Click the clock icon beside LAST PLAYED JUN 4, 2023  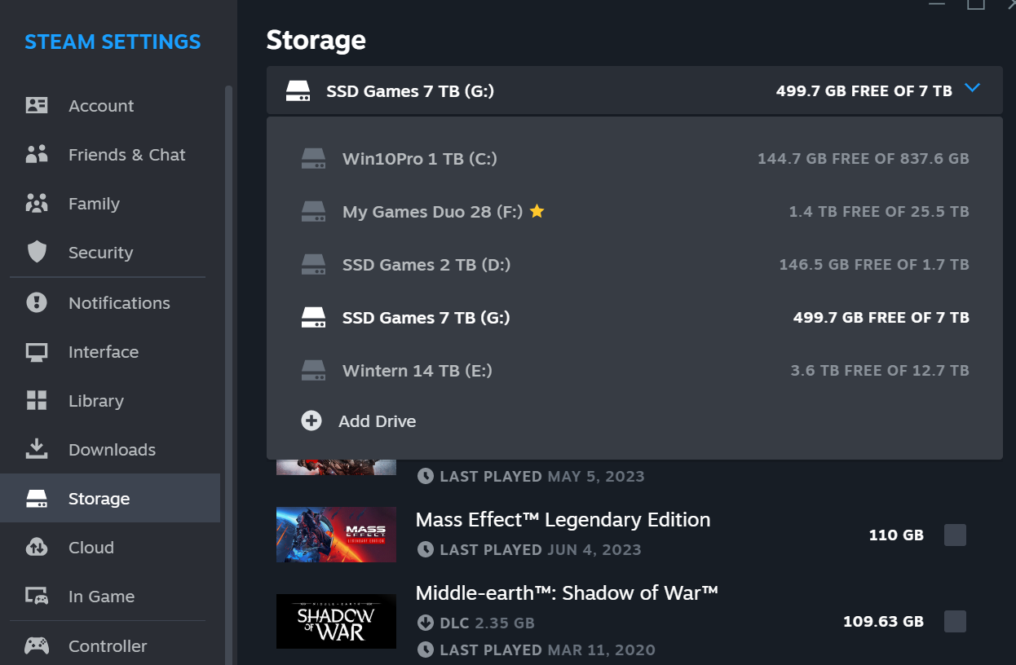pos(425,549)
